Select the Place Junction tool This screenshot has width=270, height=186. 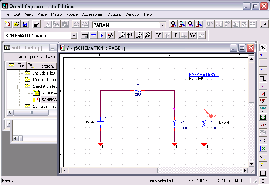[263, 86]
